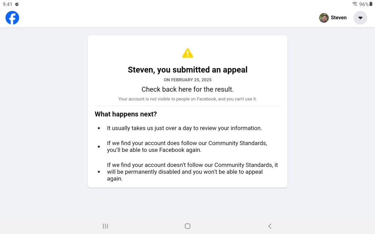Screen dimensions: 375x234
Task: Select the Steven profile name
Action: coord(338,18)
